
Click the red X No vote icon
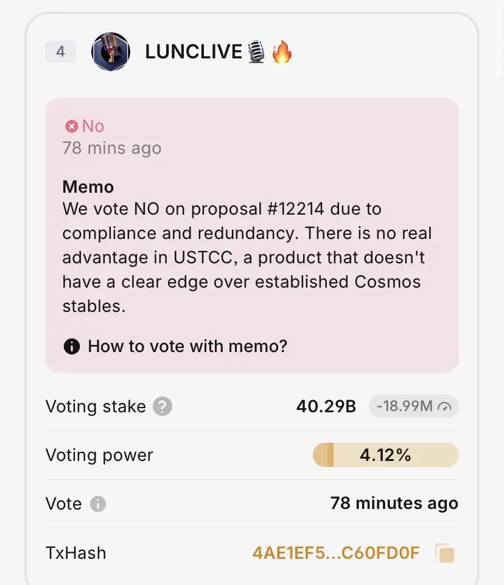[x=71, y=126]
